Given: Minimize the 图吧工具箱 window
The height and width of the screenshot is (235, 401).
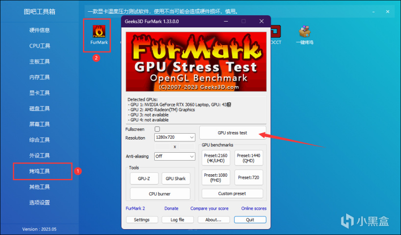Looking at the screenshot, I should pyautogui.click(x=374, y=12).
